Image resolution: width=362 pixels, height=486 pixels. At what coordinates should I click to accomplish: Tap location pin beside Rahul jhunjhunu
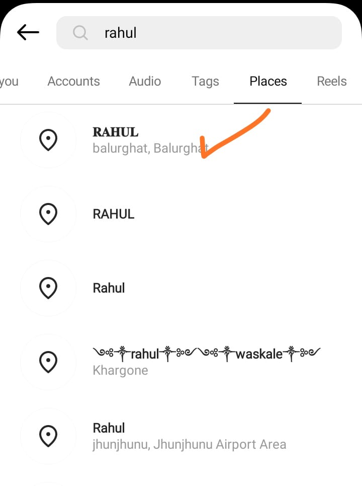48,436
